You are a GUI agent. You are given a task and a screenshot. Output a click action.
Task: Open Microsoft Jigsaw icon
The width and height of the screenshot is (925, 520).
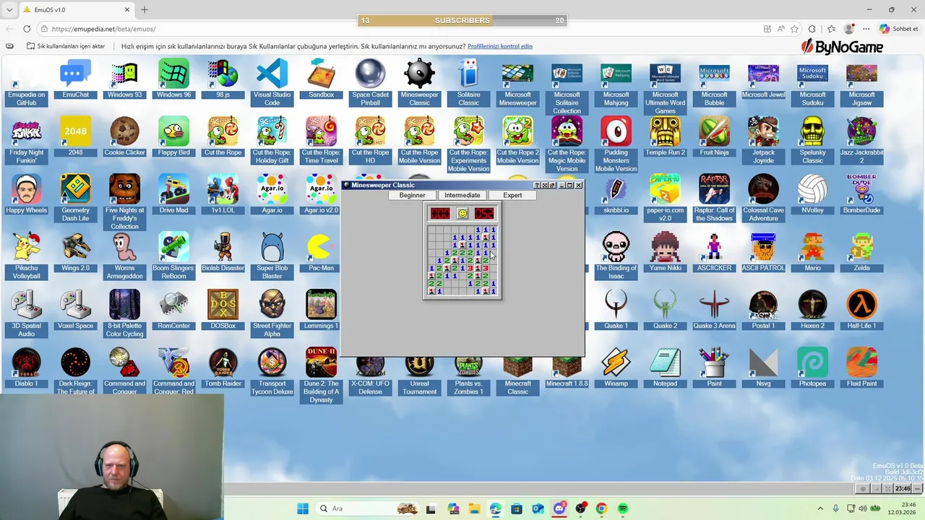[x=862, y=83]
